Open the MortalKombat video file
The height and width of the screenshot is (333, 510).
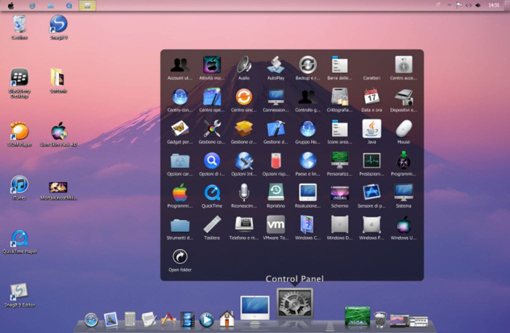click(x=58, y=191)
